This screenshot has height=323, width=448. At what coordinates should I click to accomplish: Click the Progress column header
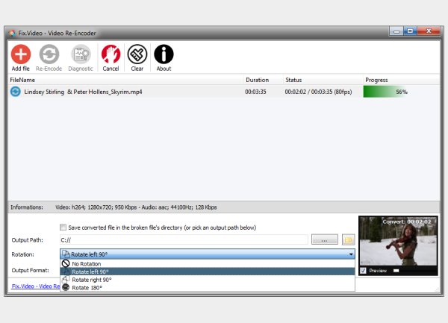[x=401, y=80]
